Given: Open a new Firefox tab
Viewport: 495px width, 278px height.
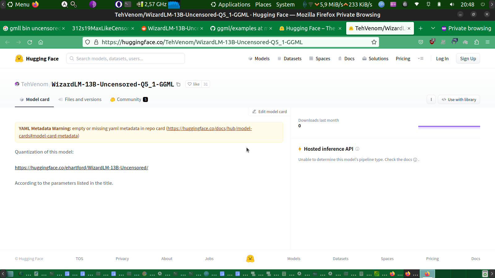Looking at the screenshot, I should click(x=421, y=28).
